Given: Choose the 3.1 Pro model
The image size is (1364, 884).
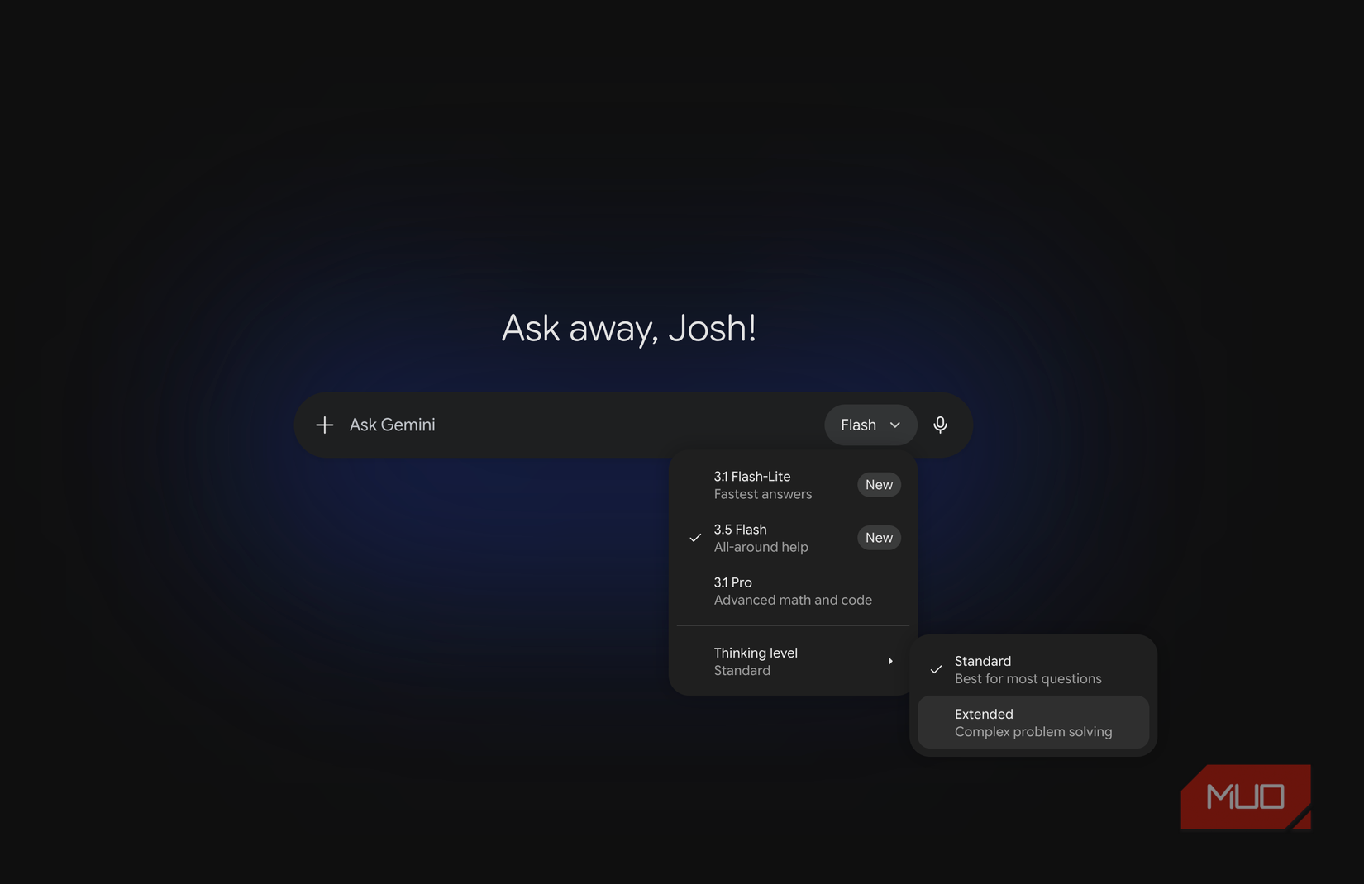Looking at the screenshot, I should pyautogui.click(x=793, y=591).
